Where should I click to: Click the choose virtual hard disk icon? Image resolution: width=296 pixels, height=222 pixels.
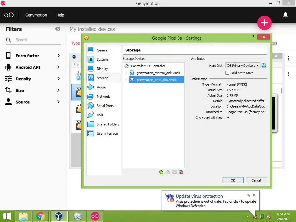coord(264,66)
